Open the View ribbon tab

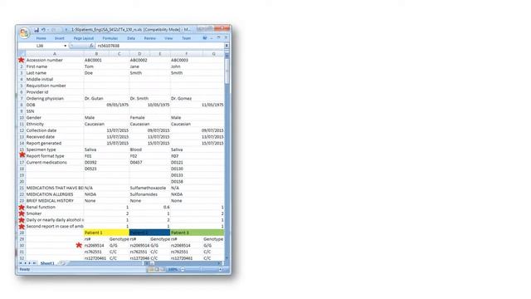(168, 38)
